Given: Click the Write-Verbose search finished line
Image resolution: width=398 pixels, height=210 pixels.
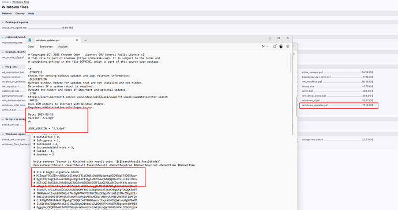Looking at the screenshot, I should tap(97, 161).
